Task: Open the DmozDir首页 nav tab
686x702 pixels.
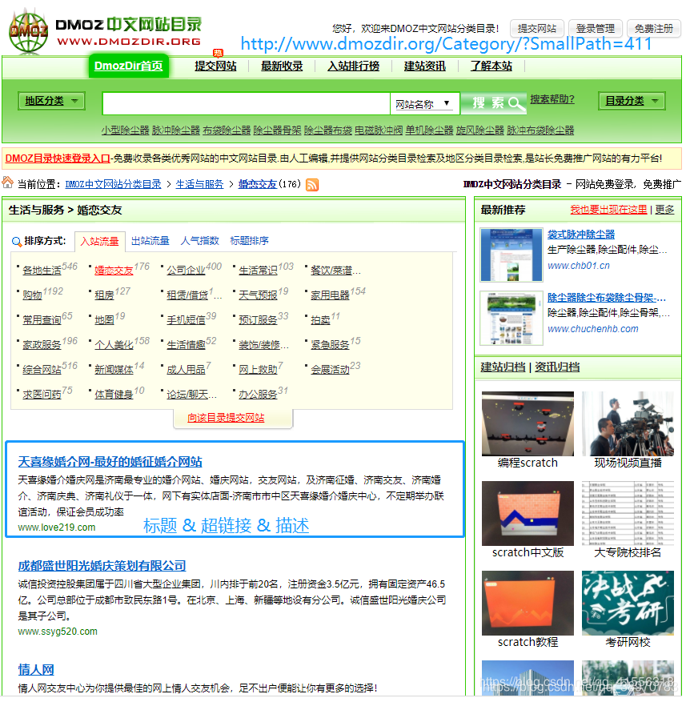Action: click(x=129, y=66)
